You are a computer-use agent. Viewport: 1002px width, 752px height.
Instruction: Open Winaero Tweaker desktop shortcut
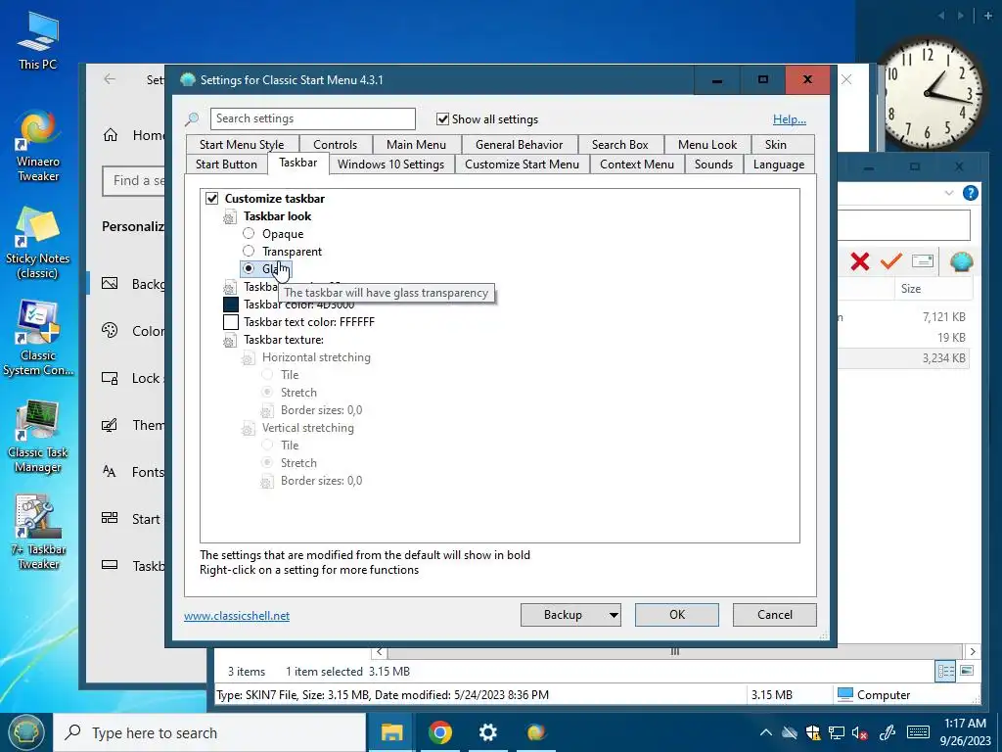click(38, 147)
